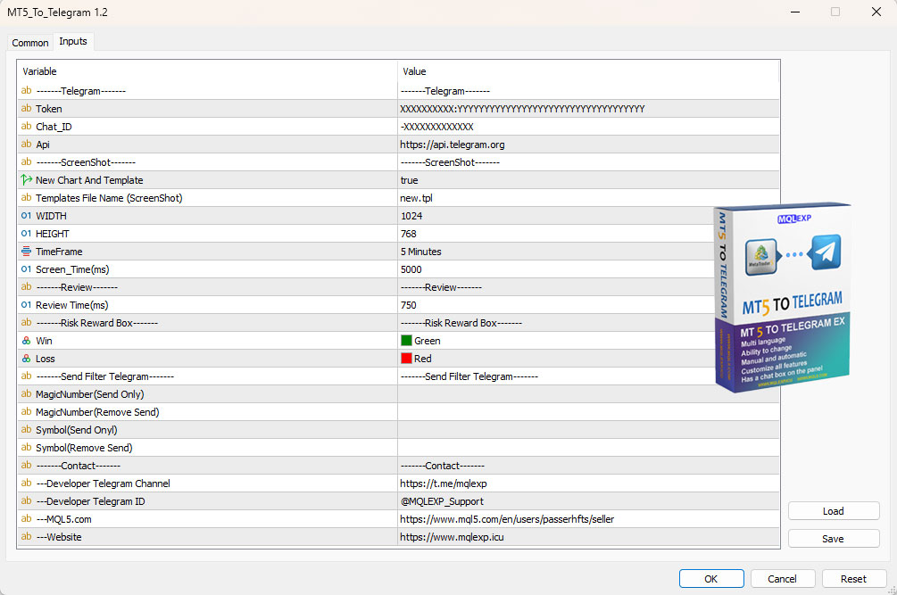
Task: Click the red Loss color swatch
Action: click(x=406, y=359)
